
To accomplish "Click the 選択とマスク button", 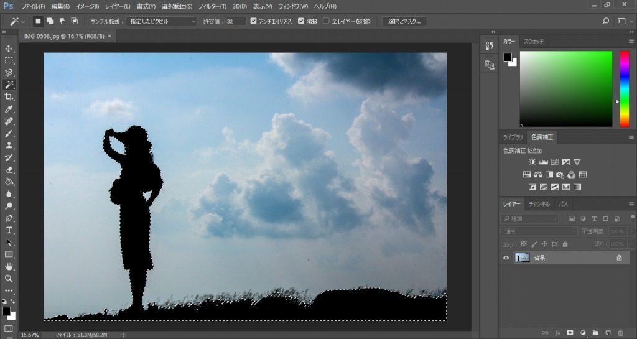I will (404, 21).
